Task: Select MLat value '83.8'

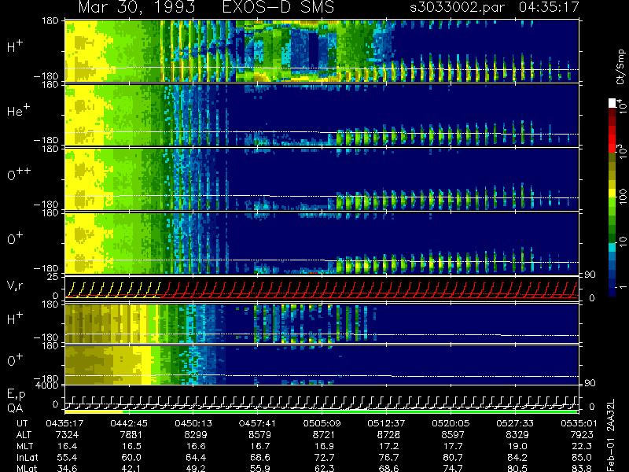Action: coord(582,468)
